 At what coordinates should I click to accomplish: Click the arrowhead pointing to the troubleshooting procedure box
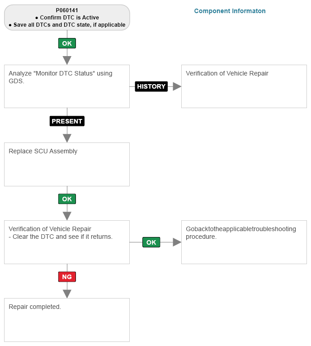(177, 242)
